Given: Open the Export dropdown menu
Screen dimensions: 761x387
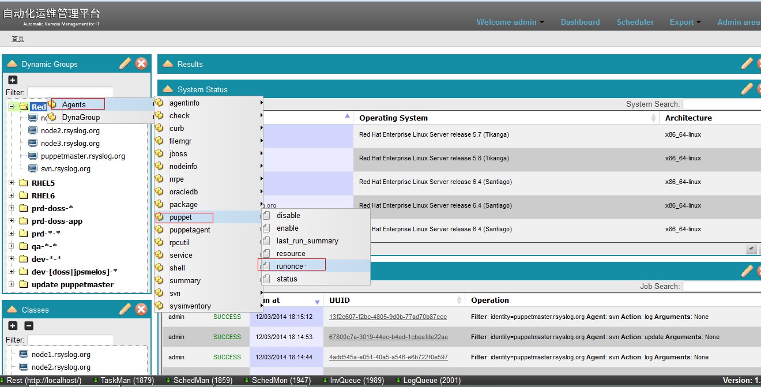Looking at the screenshot, I should click(685, 22).
